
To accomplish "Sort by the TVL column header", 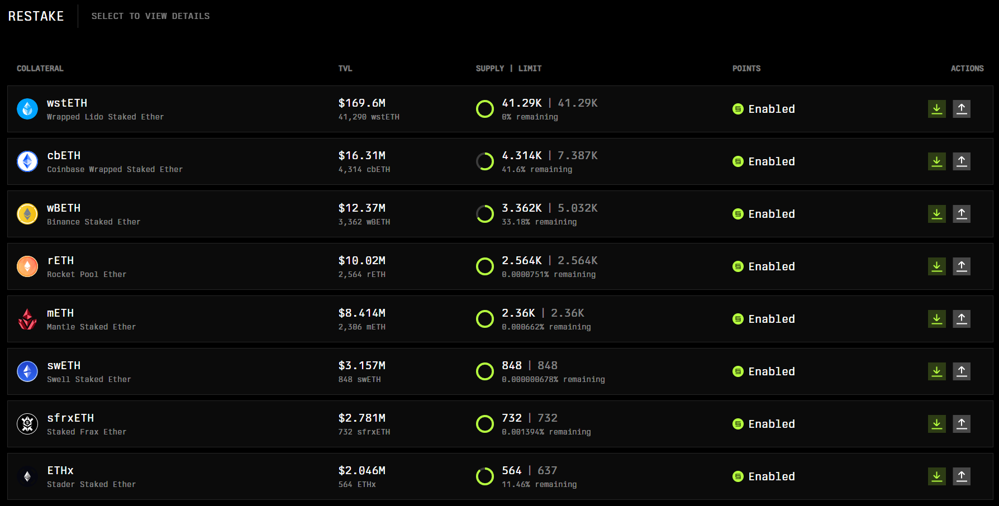I will [x=345, y=69].
